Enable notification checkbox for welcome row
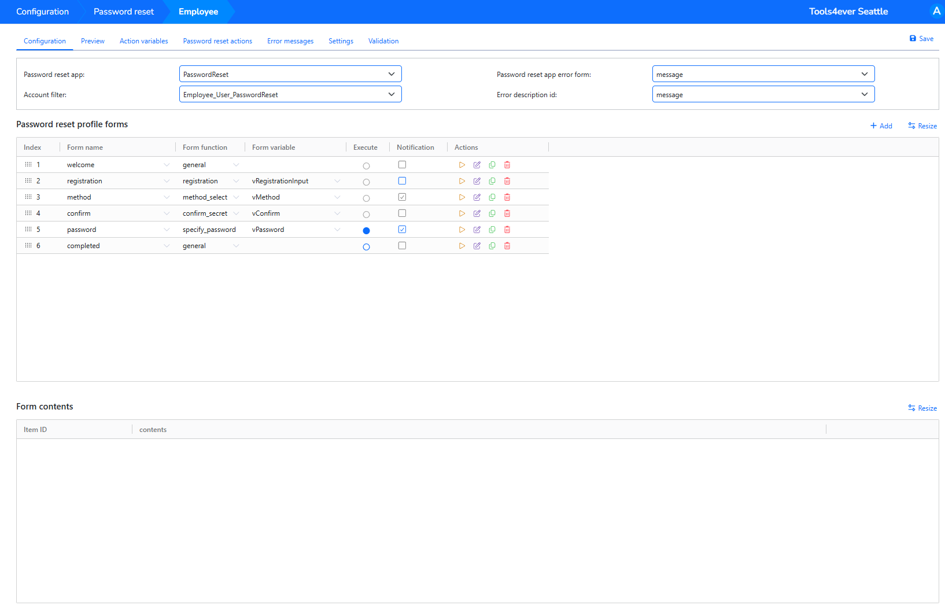This screenshot has height=609, width=945. point(402,165)
